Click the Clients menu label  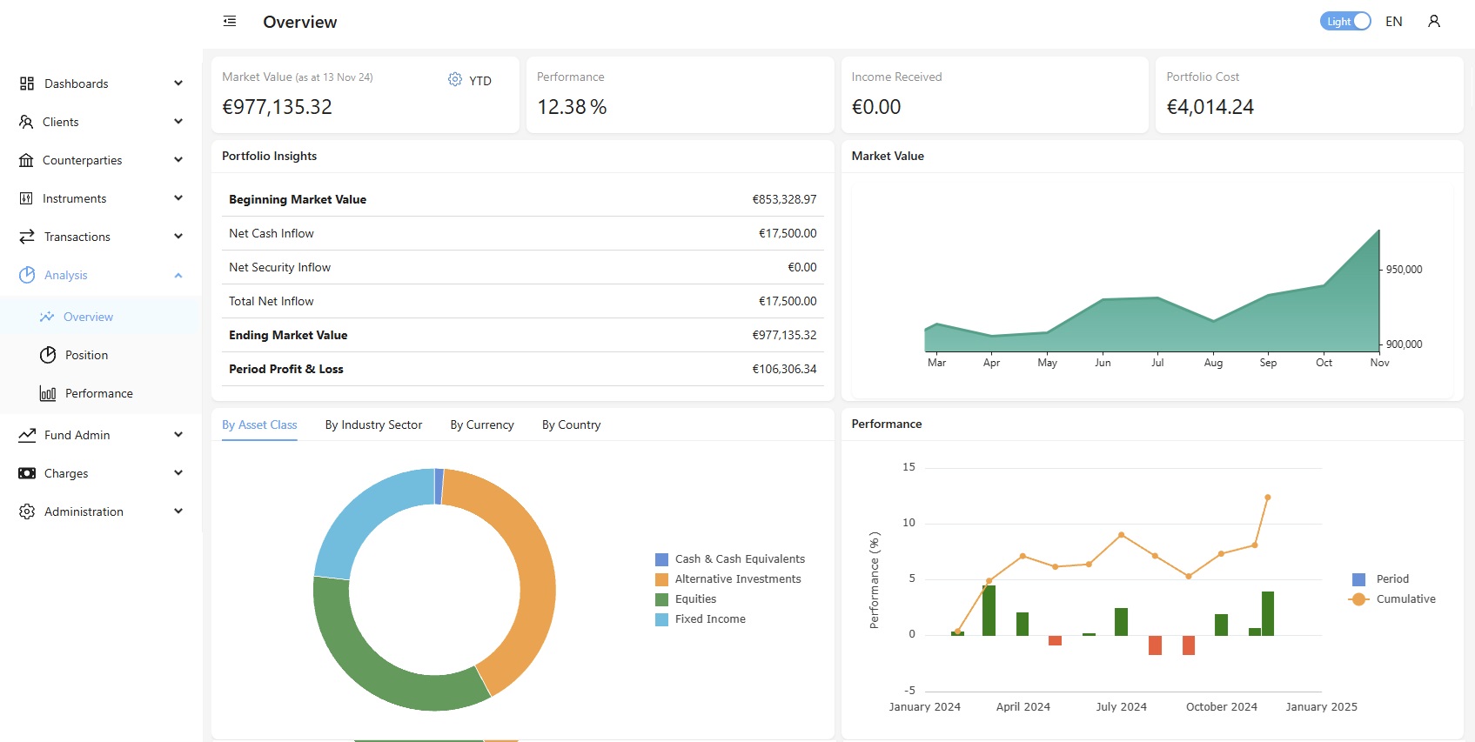[x=61, y=122]
